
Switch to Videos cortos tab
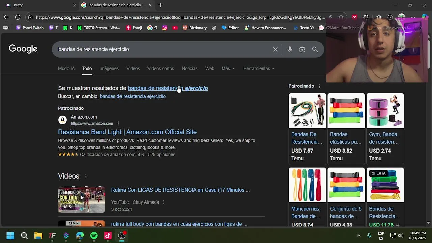click(161, 68)
